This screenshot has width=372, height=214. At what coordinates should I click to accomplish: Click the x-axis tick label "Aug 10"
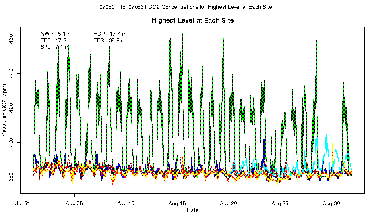click(x=126, y=203)
